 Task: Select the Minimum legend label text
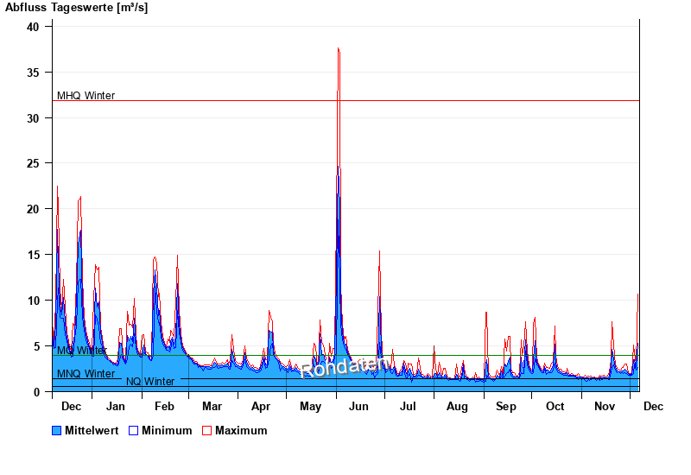pos(167,430)
